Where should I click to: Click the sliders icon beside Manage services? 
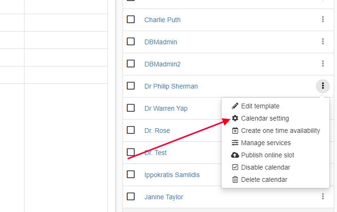[x=235, y=143]
